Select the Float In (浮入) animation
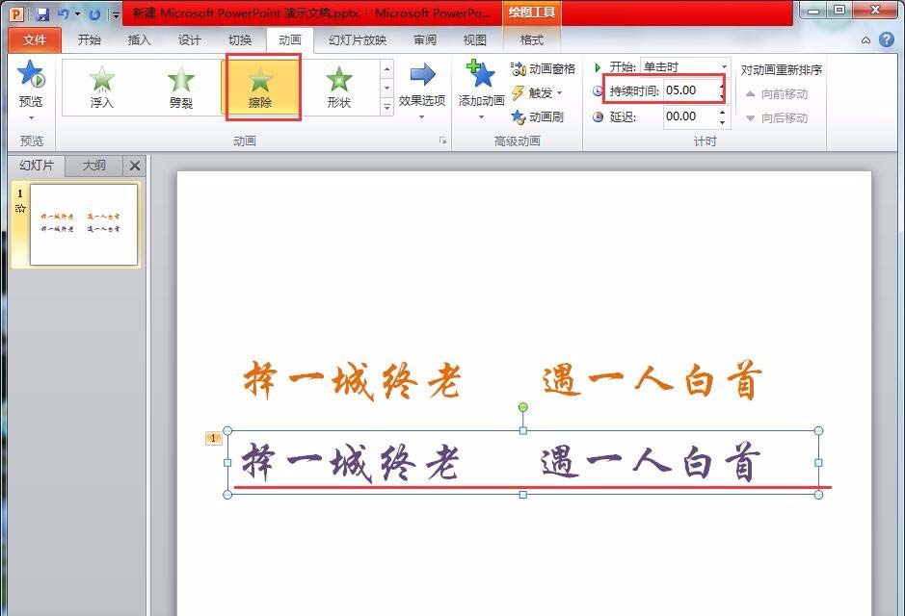The image size is (905, 616). coord(101,87)
